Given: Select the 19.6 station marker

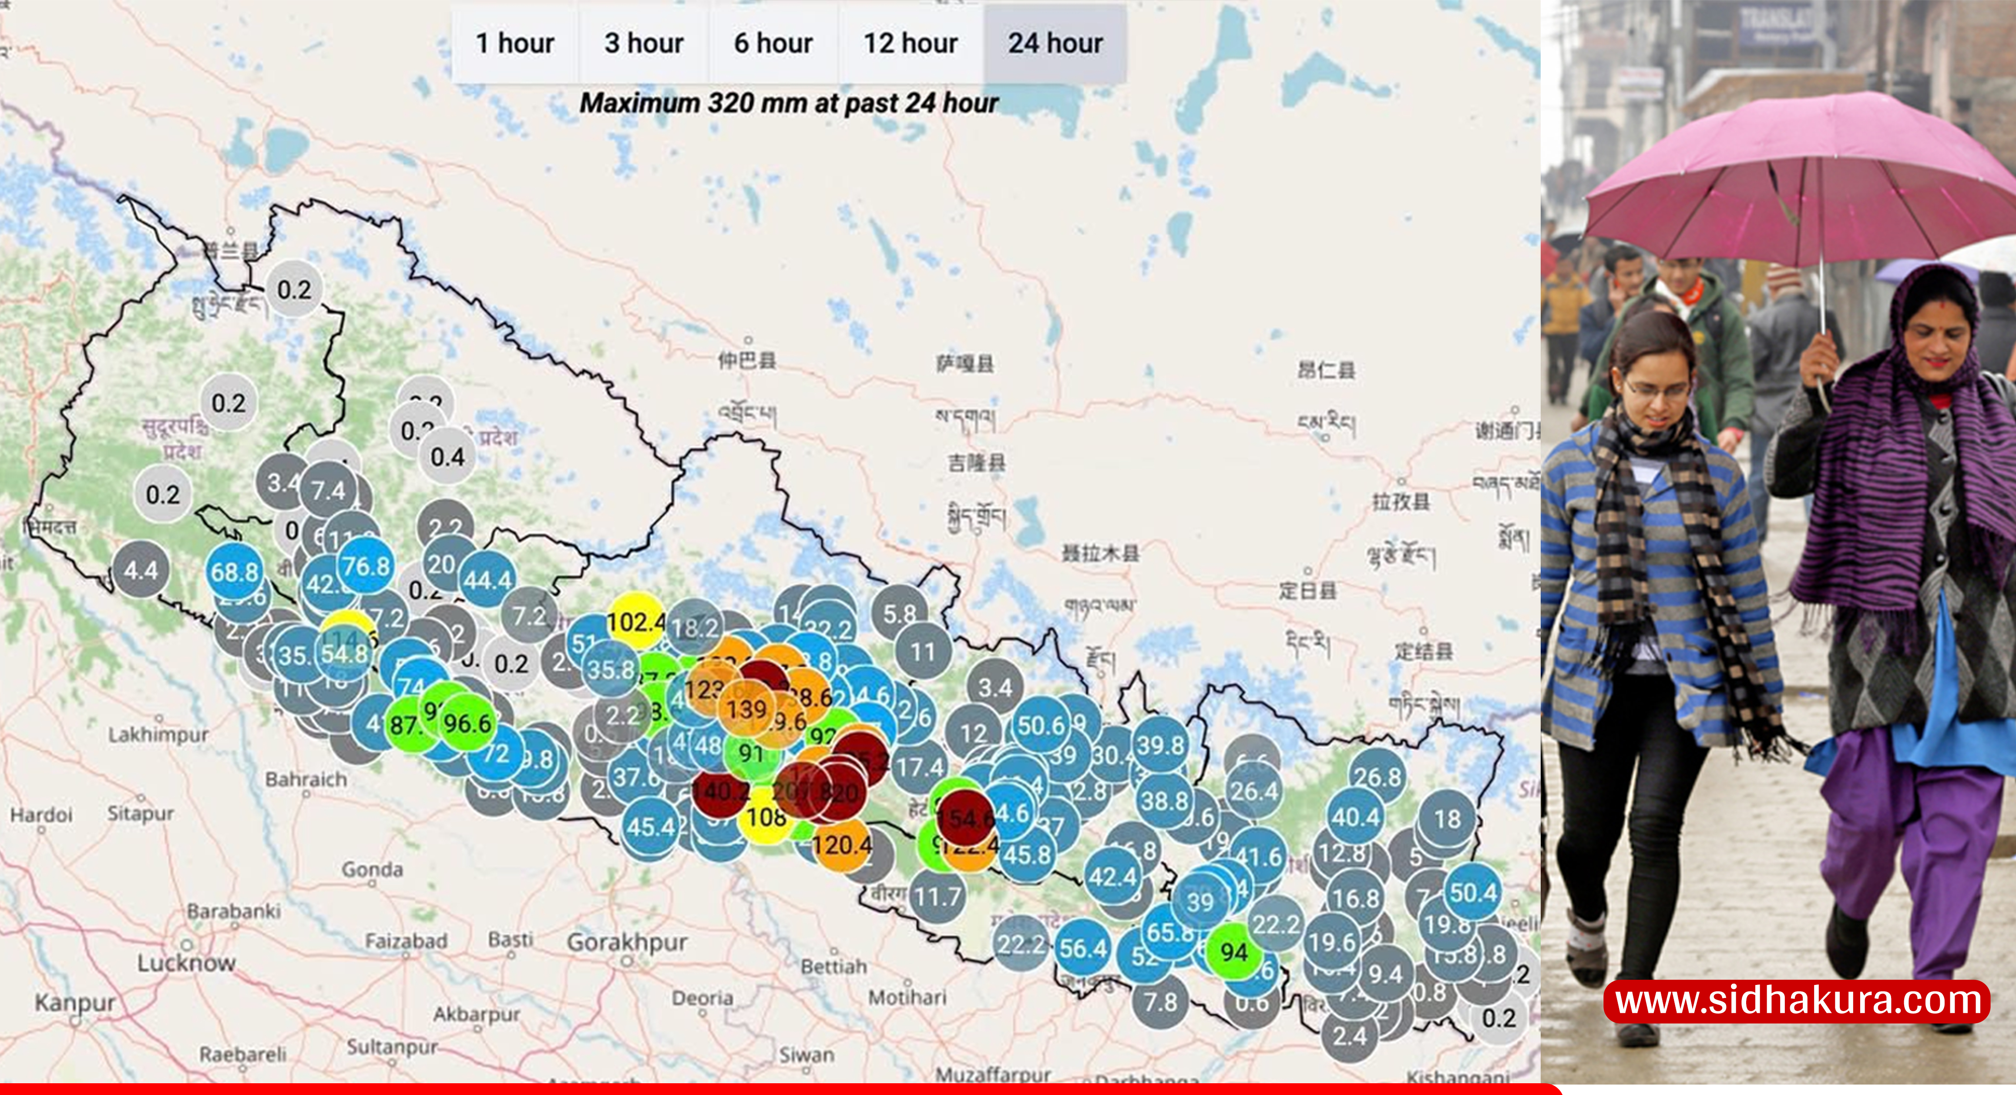Looking at the screenshot, I should [x=1332, y=942].
